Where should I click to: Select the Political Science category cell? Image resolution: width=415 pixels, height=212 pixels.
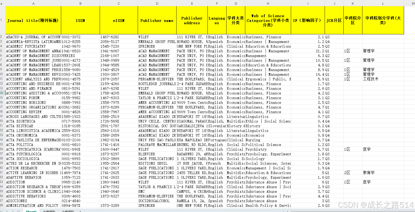click(x=268, y=145)
